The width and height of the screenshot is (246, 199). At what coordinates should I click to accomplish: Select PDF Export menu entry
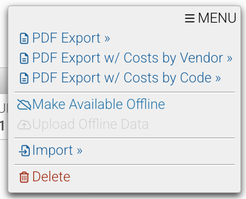coord(65,38)
